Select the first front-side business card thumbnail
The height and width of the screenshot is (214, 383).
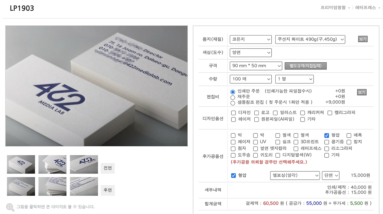21,164
